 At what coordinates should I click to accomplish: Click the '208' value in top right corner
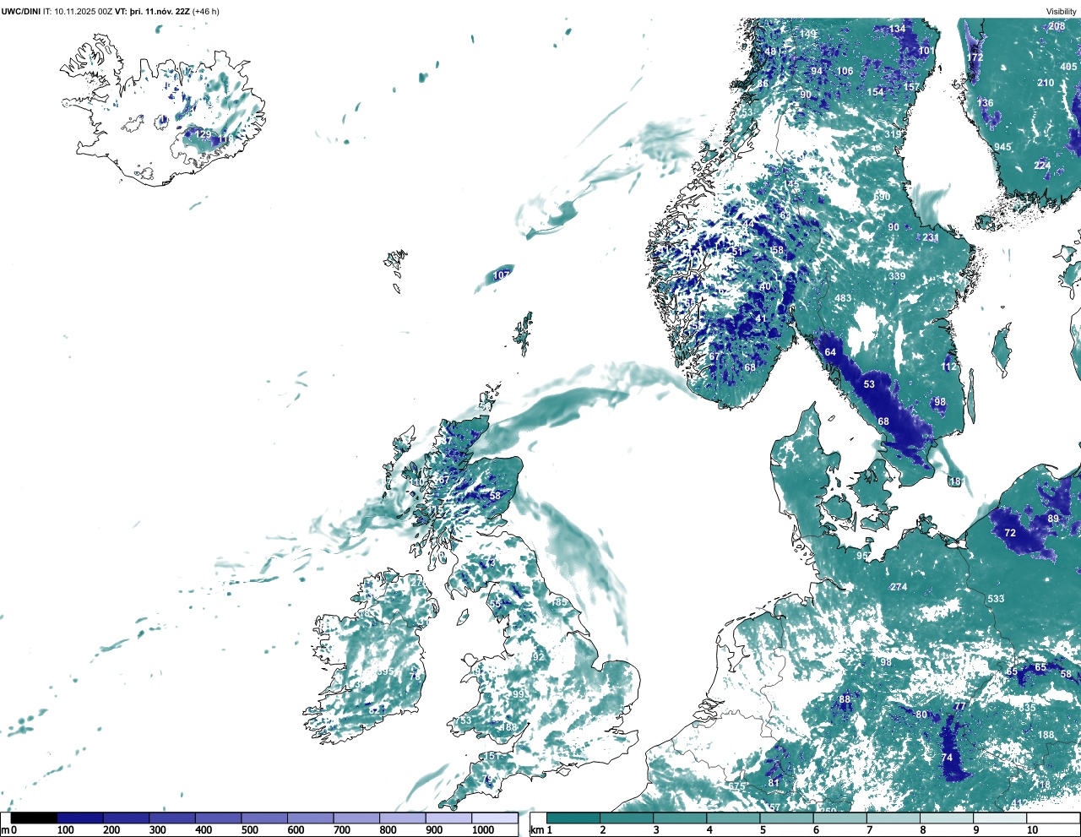tap(1057, 26)
